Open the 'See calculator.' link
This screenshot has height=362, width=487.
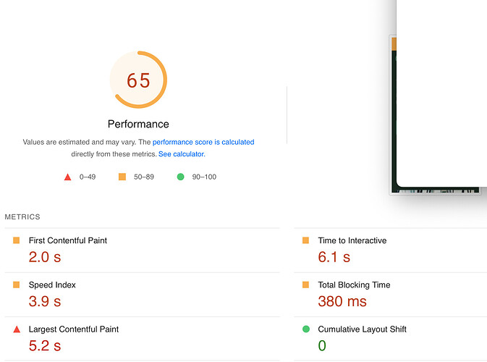(182, 154)
